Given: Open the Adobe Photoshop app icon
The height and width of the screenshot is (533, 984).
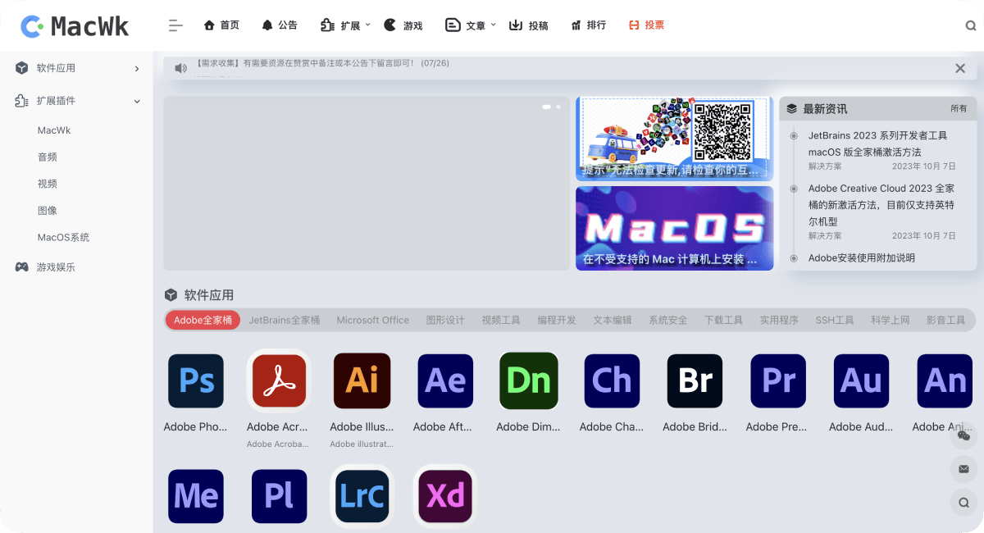Looking at the screenshot, I should click(196, 381).
